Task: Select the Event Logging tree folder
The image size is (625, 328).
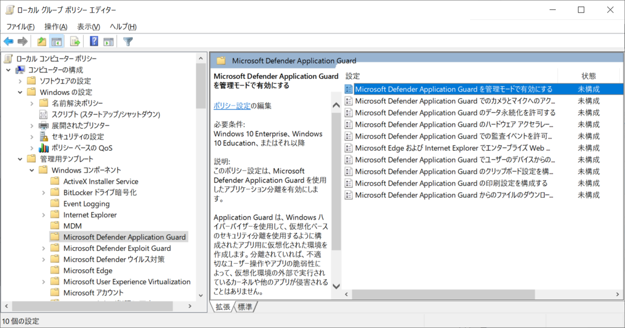Action: tap(86, 204)
